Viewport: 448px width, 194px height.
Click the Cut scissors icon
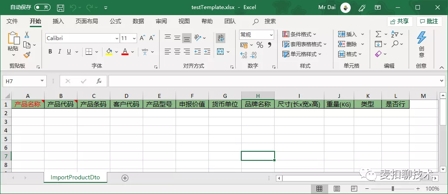coord(27,35)
